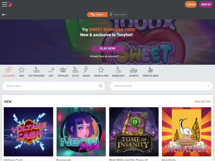Click Show all (150) link

202,101
